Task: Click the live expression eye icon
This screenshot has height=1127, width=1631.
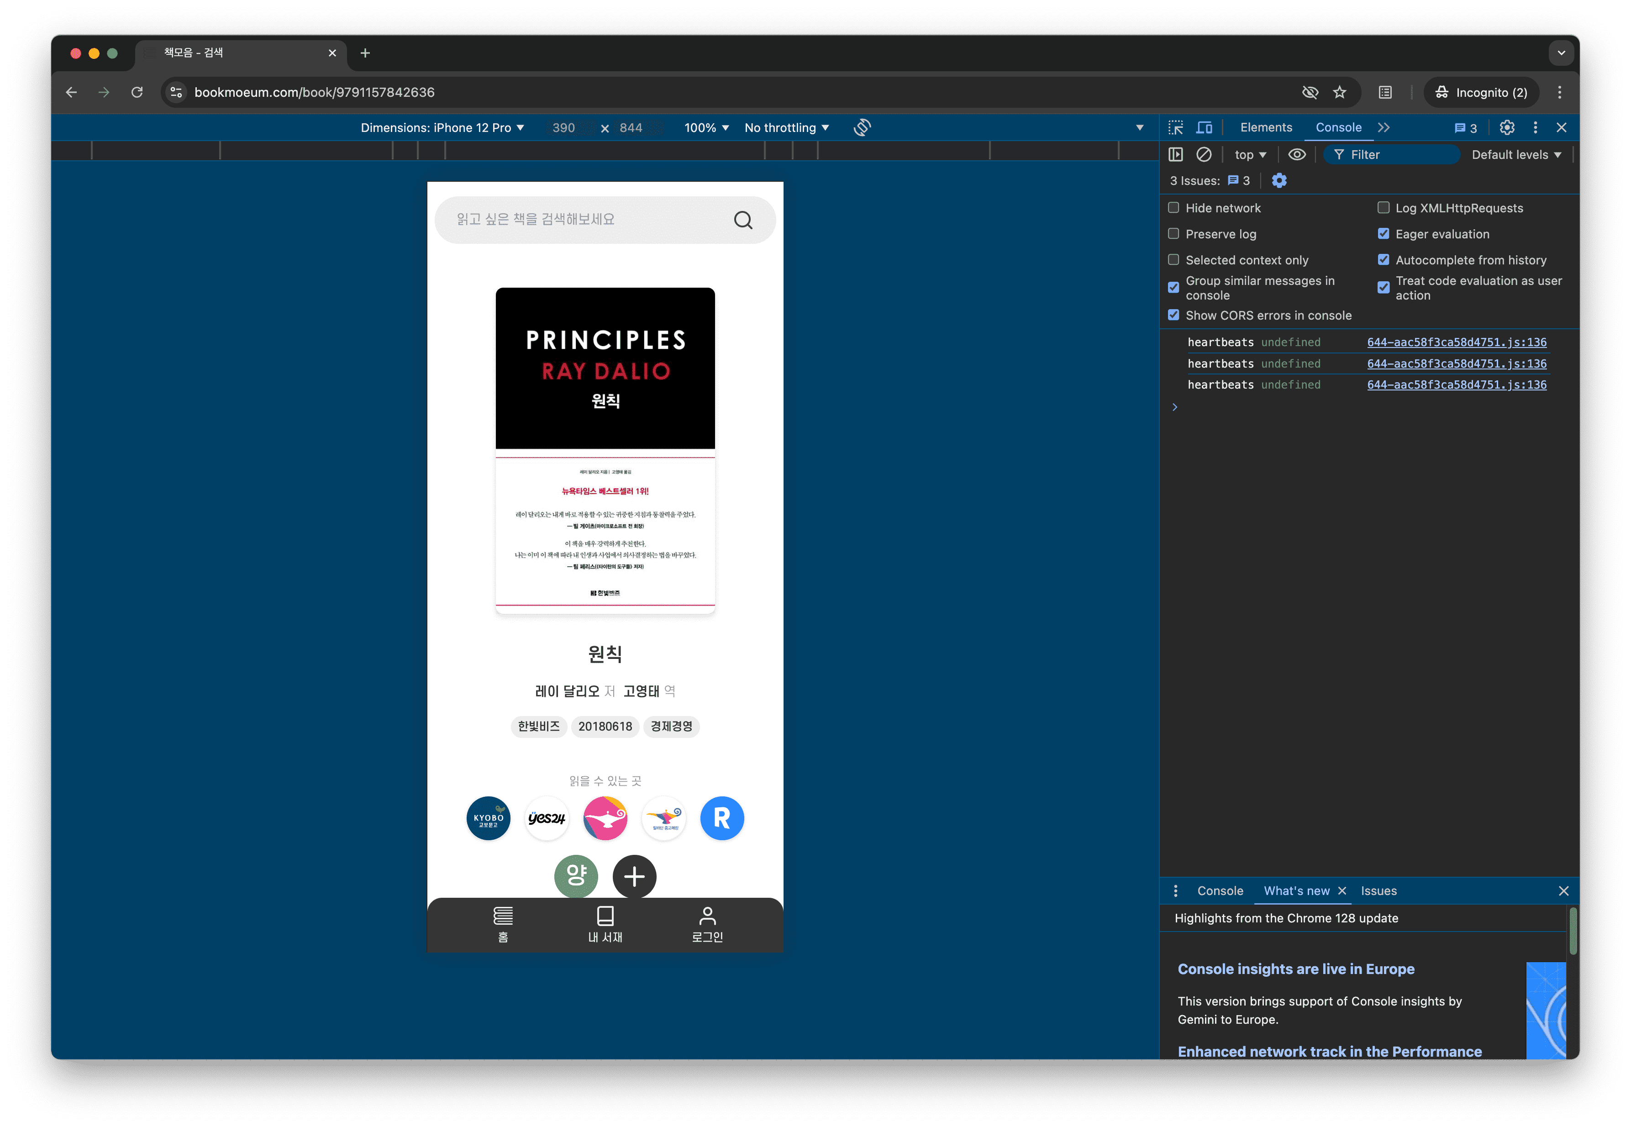Action: pyautogui.click(x=1296, y=155)
